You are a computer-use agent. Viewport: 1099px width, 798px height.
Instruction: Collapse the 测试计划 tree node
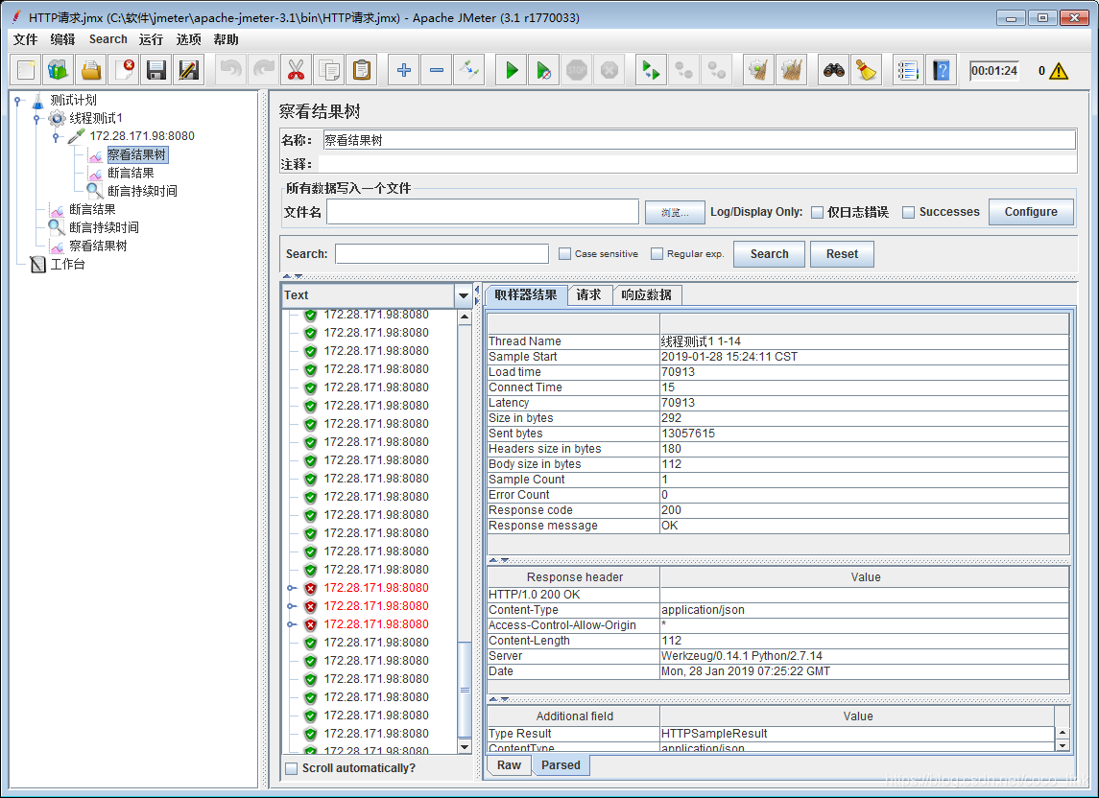click(x=17, y=100)
